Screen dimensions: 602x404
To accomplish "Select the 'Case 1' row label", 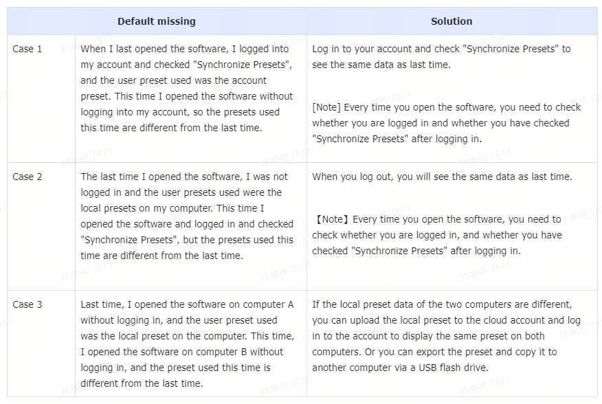I will point(27,49).
